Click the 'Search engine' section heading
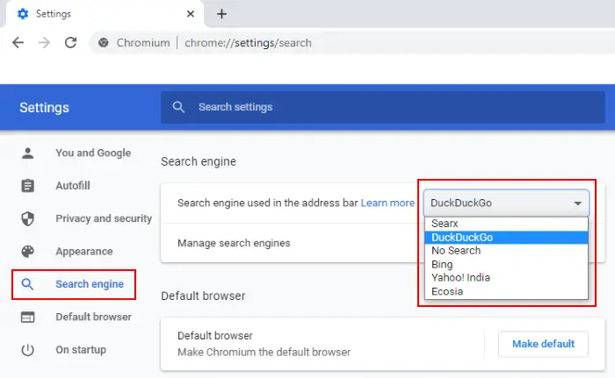This screenshot has height=378, width=615. click(x=199, y=161)
